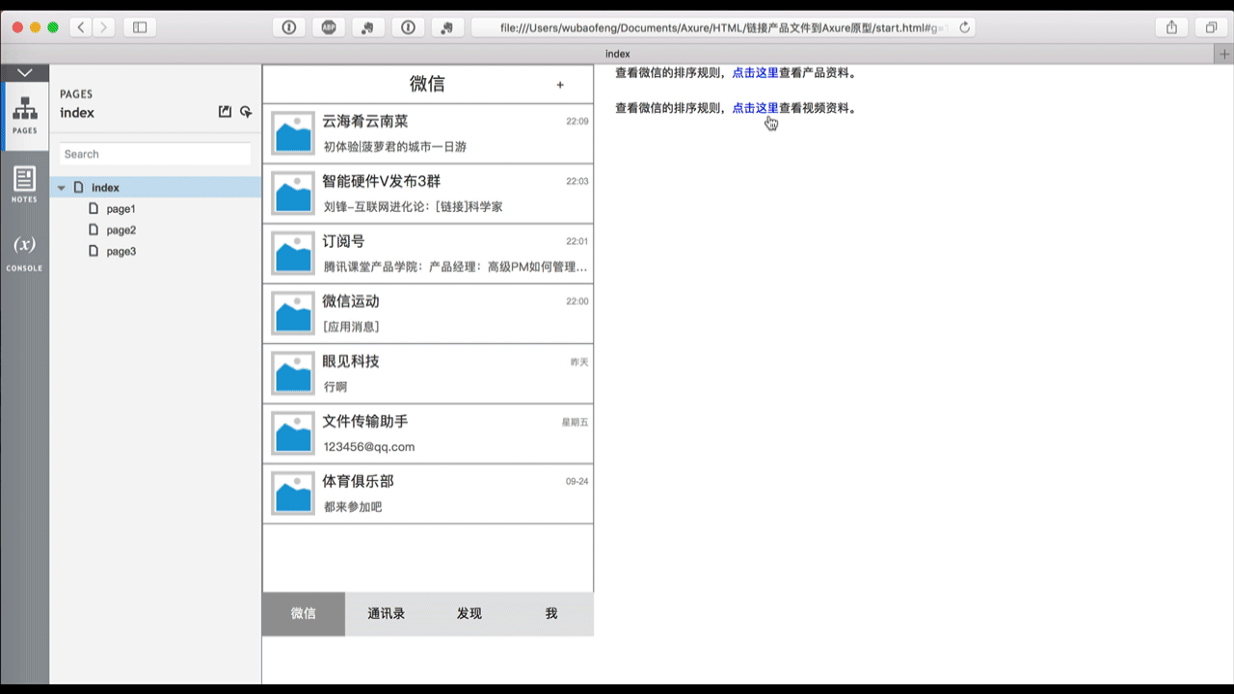This screenshot has width=1234, height=694.
Task: Go forward with Safari forward arrow
Action: (x=104, y=28)
